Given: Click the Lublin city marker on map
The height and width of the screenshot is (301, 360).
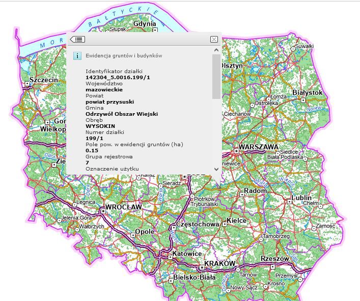Looking at the screenshot, I should pos(290,202).
